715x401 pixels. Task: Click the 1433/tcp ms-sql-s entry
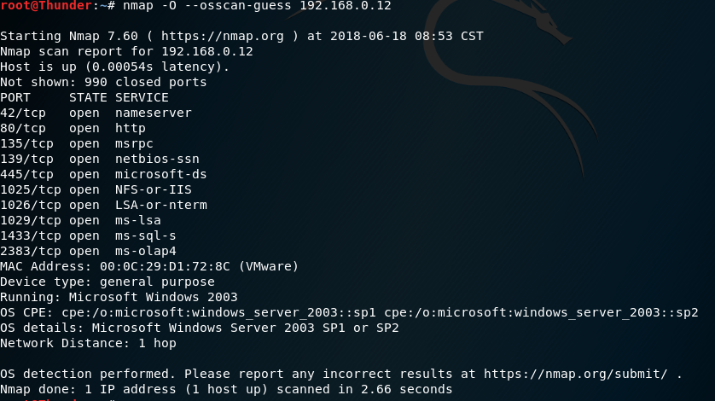88,235
